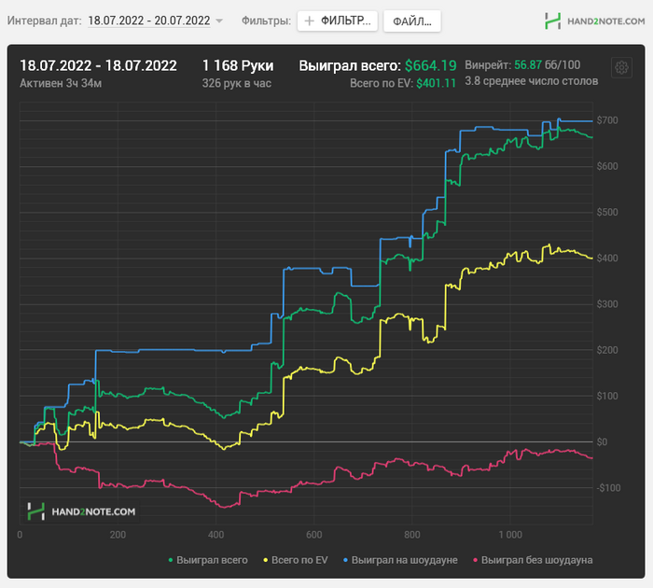This screenshot has width=653, height=588.
Task: Click the $0 y-axis label
Action: tap(603, 442)
